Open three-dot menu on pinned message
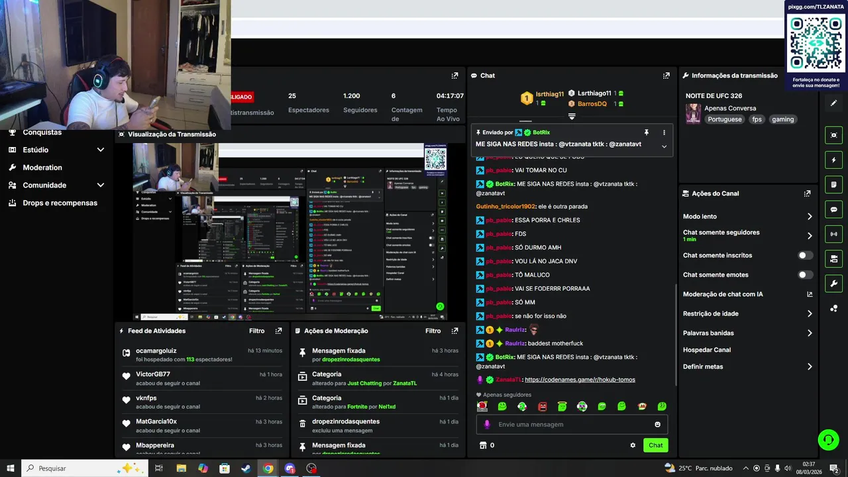Image resolution: width=848 pixels, height=477 pixels. 664,132
